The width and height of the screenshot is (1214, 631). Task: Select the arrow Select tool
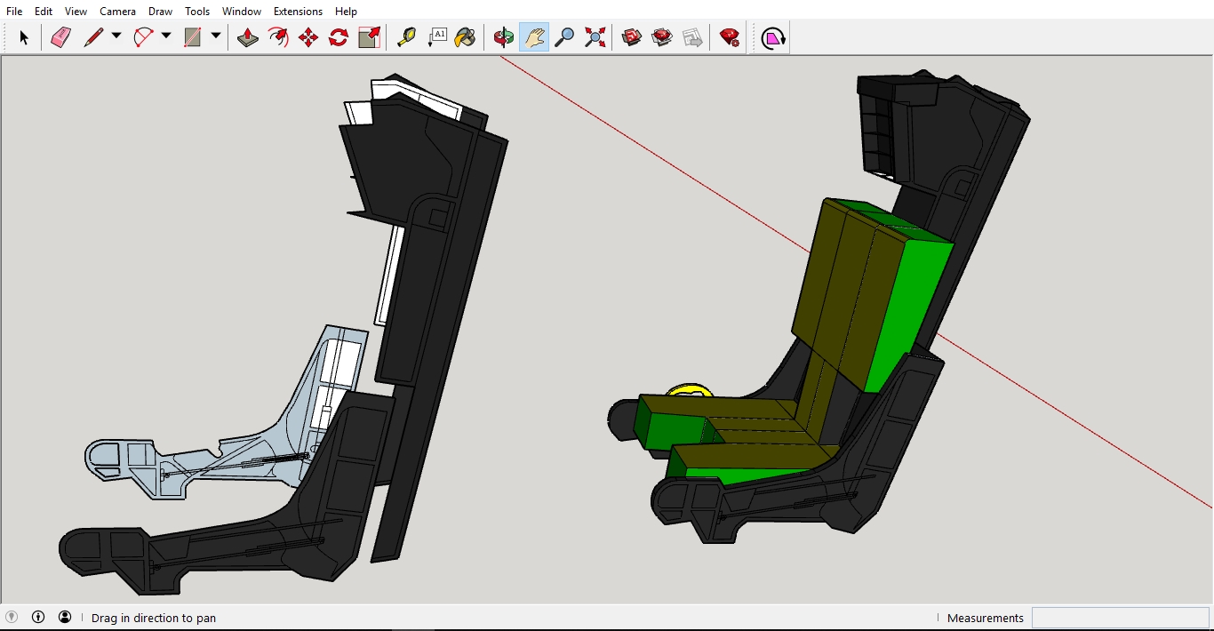tap(24, 37)
